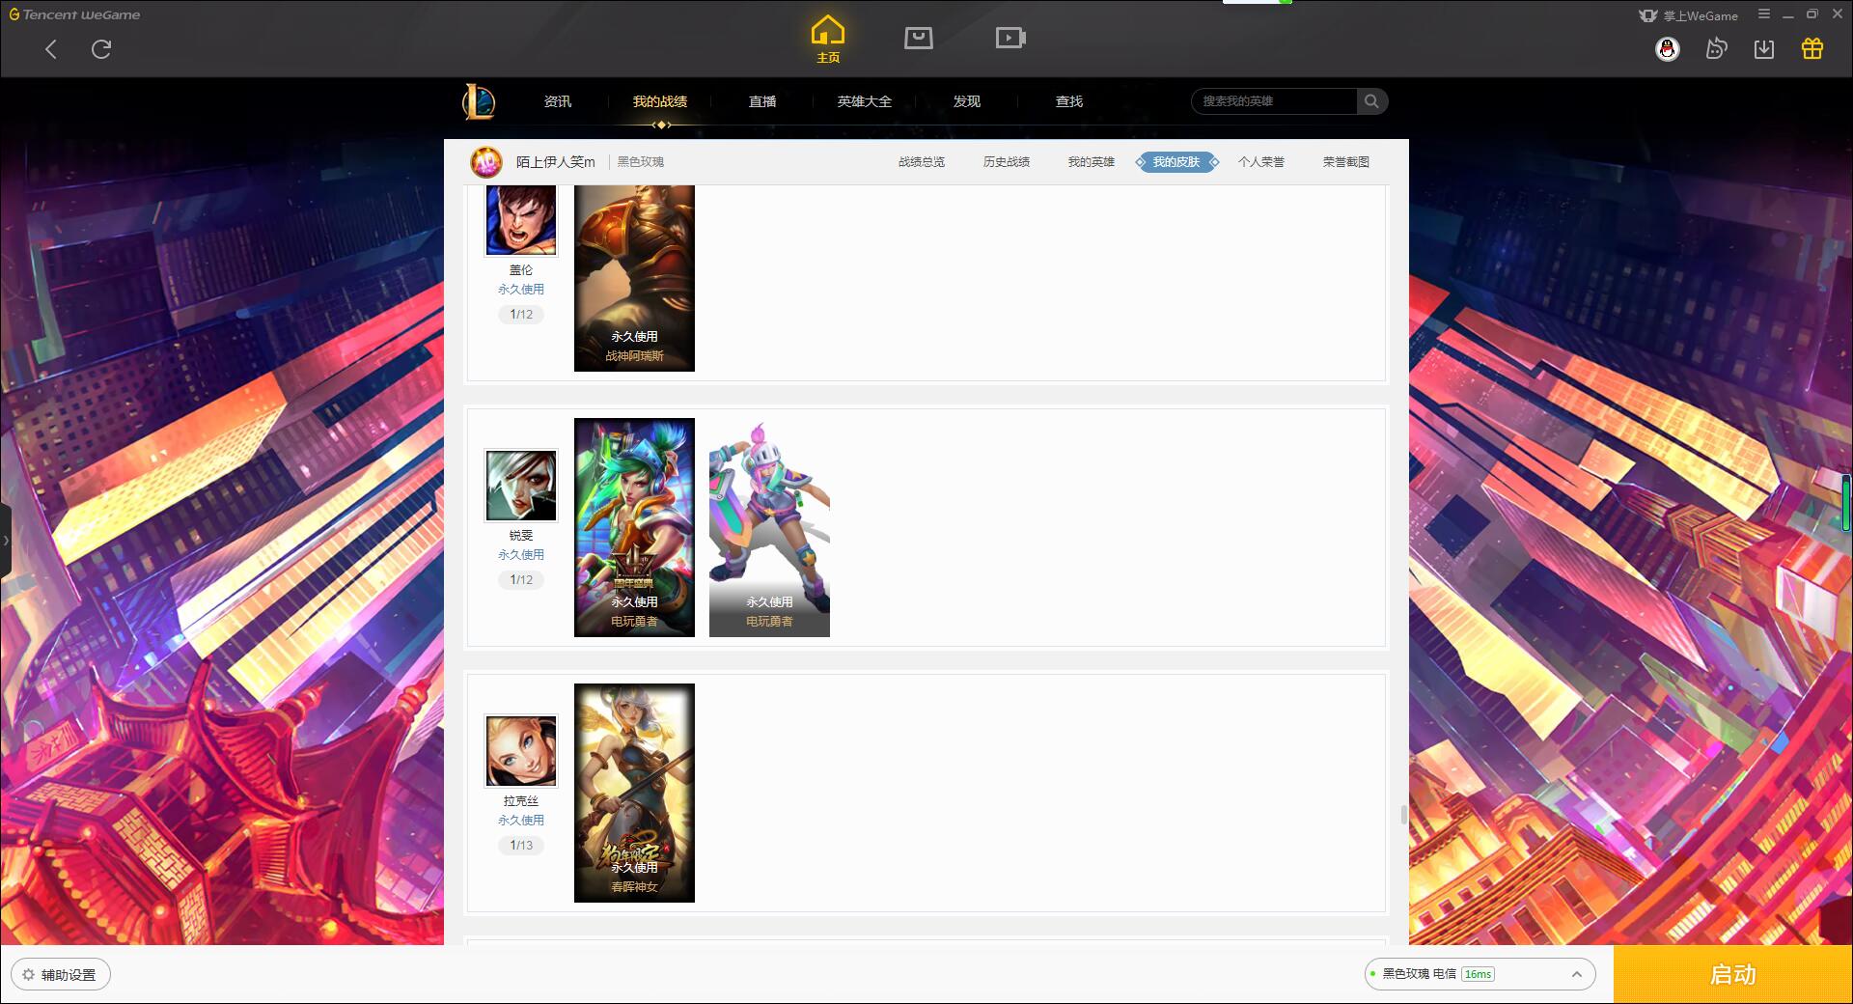Refresh the page with reload icon

[x=101, y=49]
